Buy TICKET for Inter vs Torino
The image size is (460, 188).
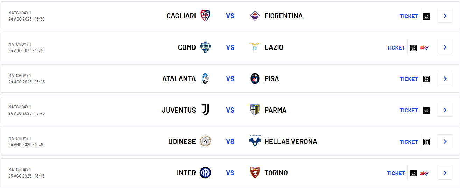click(x=396, y=173)
